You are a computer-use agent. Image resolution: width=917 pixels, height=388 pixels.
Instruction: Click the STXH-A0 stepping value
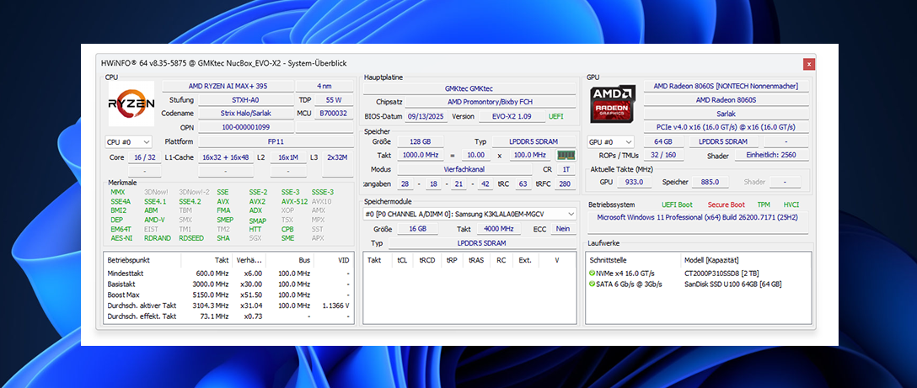(246, 100)
